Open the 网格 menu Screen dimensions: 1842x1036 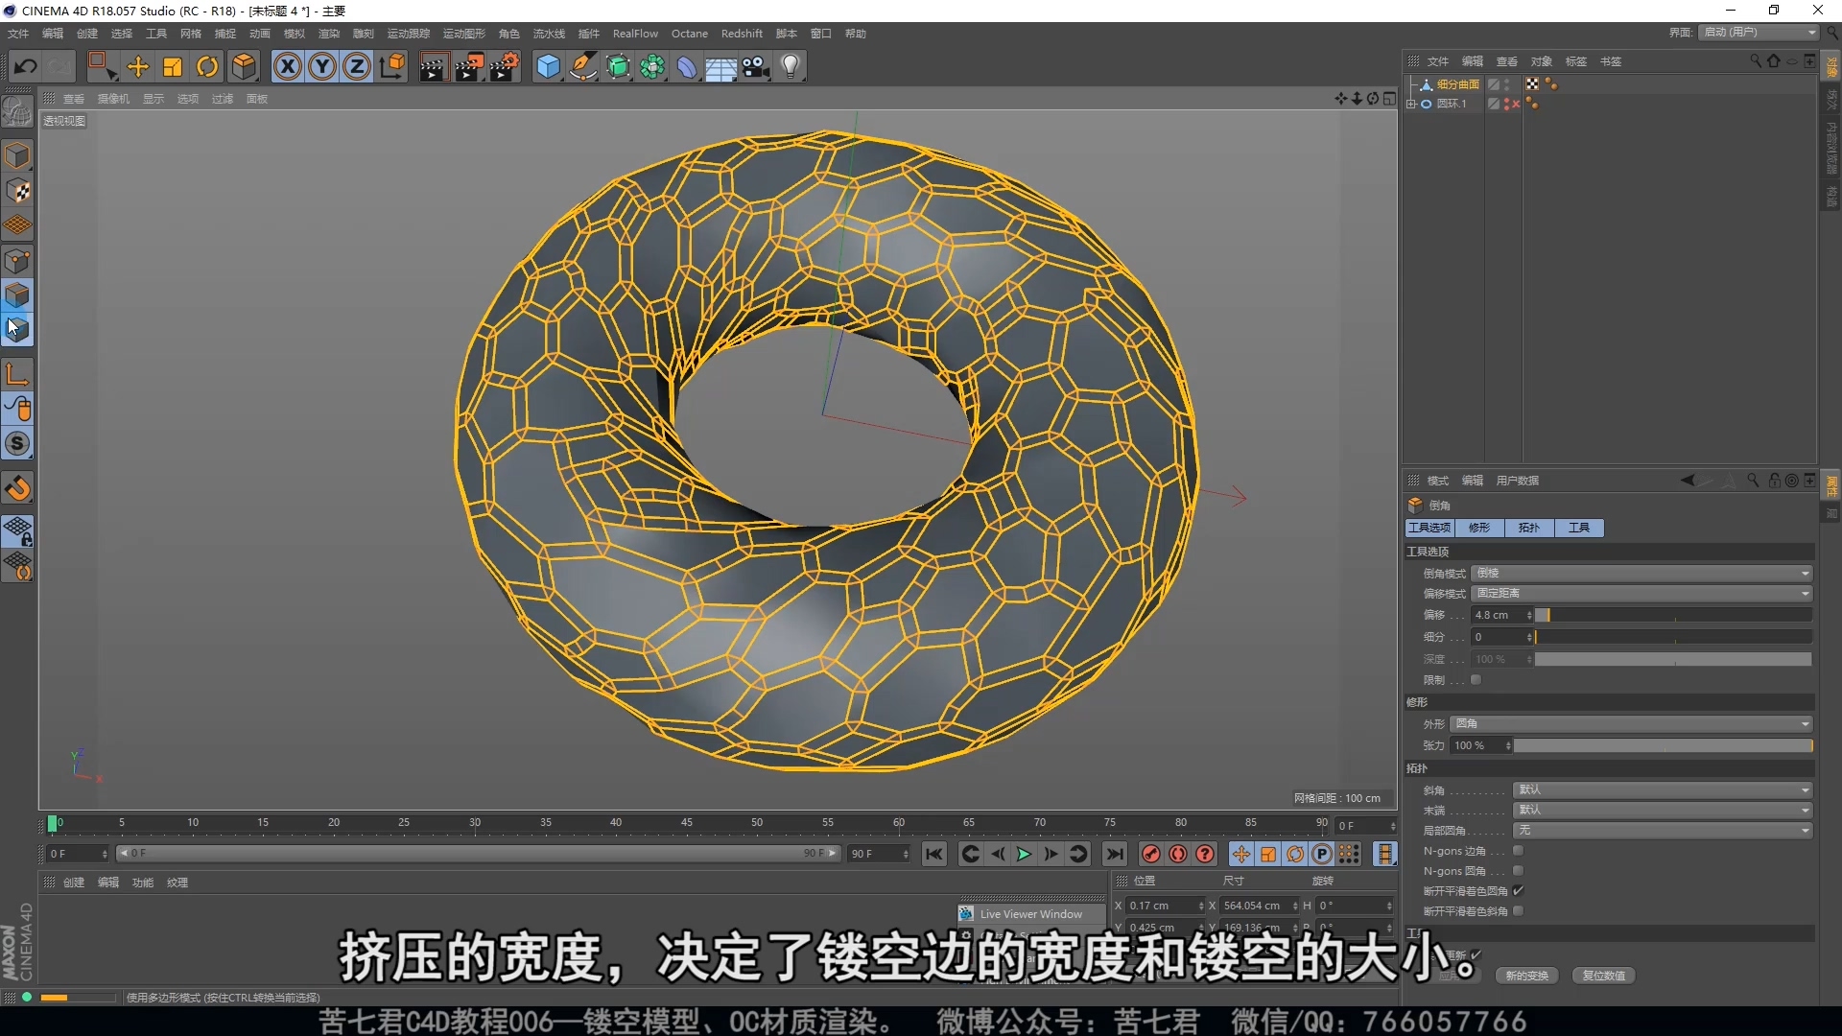(191, 34)
